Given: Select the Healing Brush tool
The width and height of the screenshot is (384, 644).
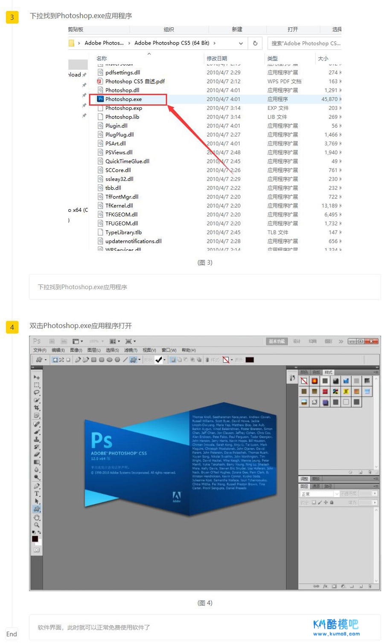Looking at the screenshot, I should 37,424.
